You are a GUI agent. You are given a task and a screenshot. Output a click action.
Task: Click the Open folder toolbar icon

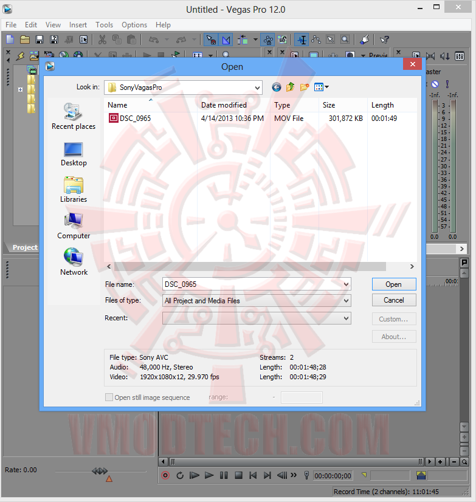25,40
